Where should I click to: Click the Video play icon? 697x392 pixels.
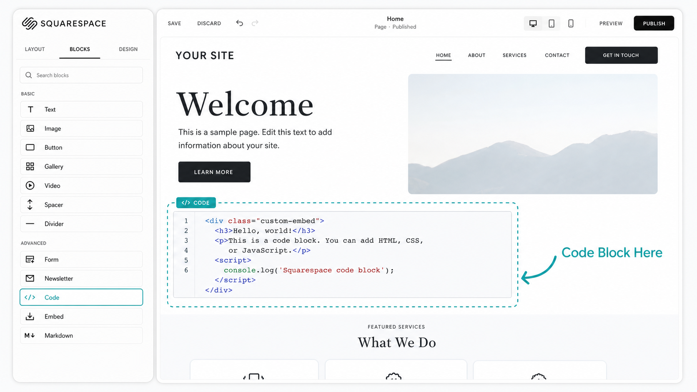click(30, 185)
